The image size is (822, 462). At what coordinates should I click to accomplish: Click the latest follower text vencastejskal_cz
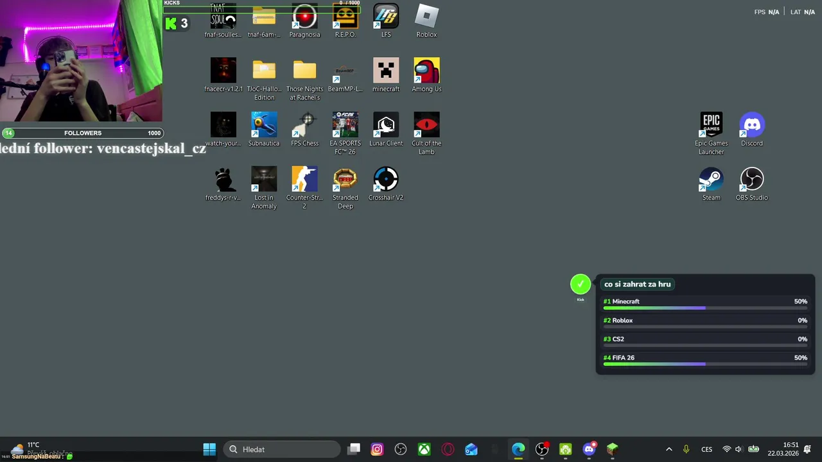[x=152, y=148]
